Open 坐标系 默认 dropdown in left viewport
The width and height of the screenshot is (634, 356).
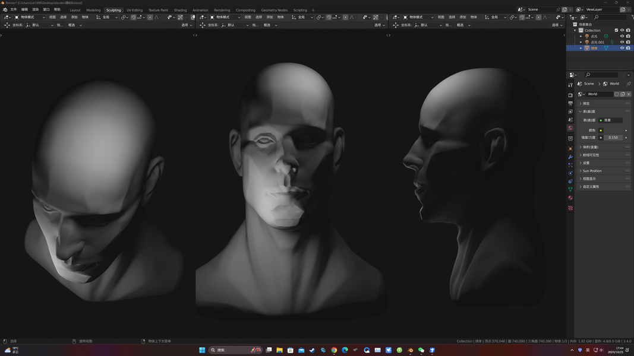click(40, 25)
